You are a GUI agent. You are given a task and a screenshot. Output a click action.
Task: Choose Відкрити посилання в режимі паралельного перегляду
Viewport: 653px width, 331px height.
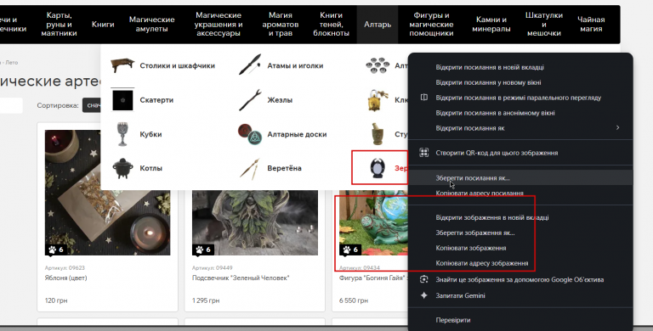[519, 98]
